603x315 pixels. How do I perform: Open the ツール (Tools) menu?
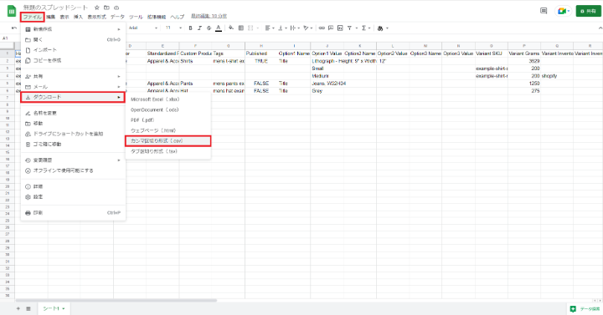click(x=136, y=17)
